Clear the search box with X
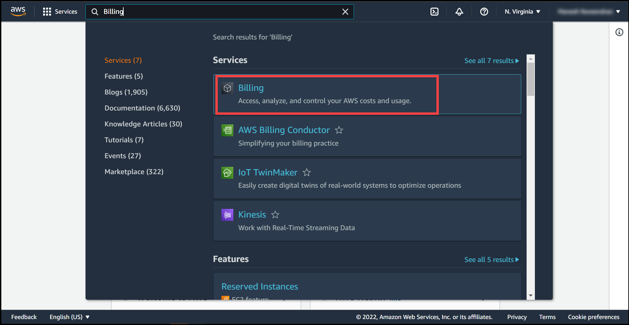The width and height of the screenshot is (629, 325). tap(345, 12)
